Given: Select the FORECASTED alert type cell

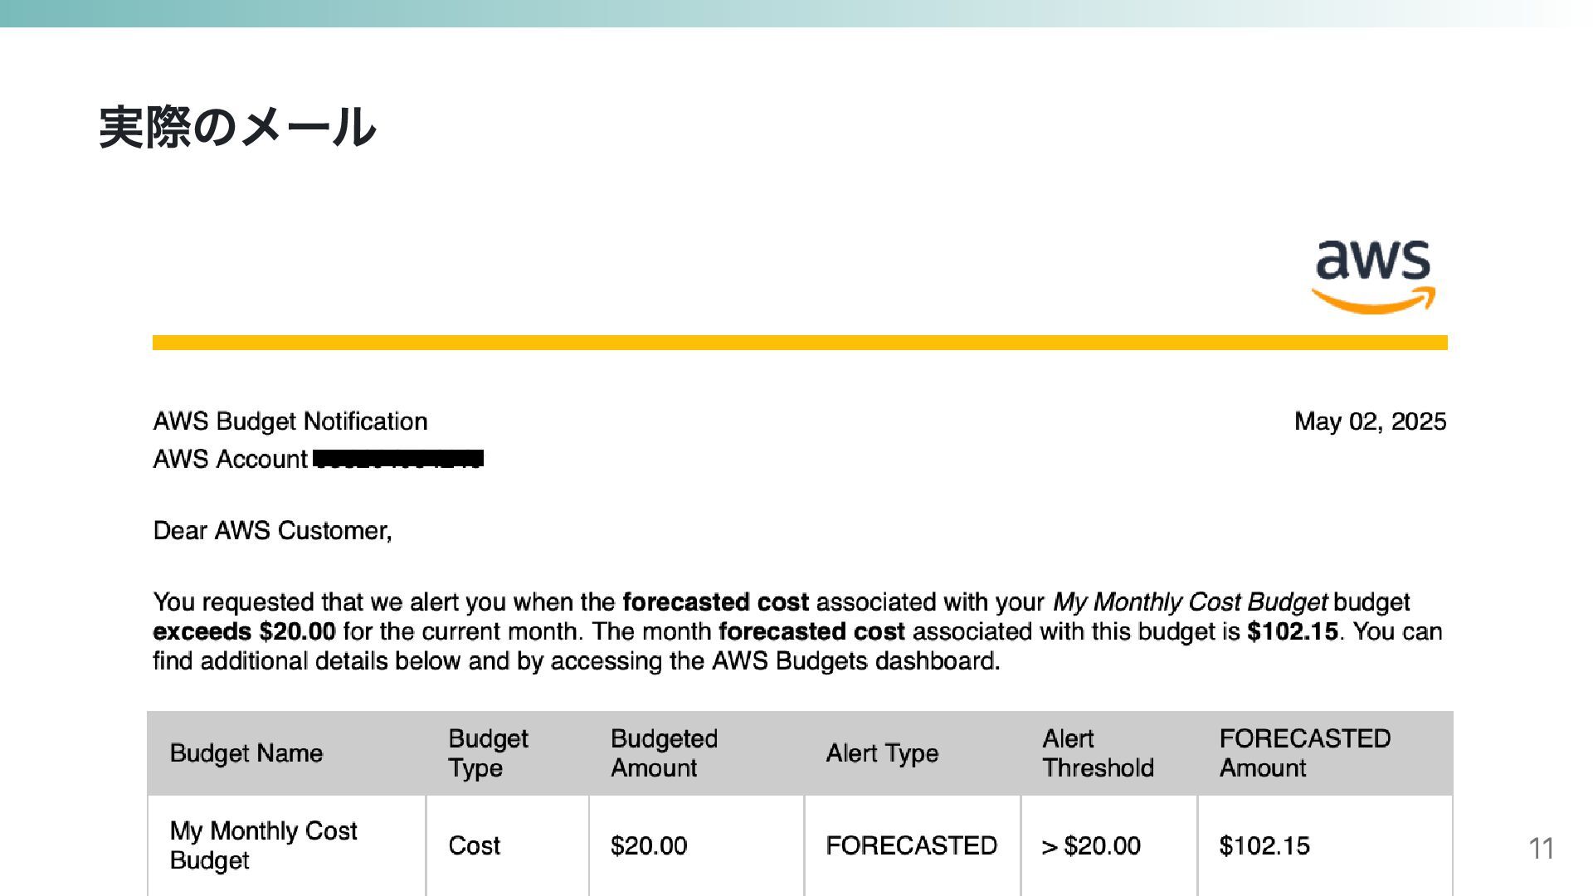Looking at the screenshot, I should tap(911, 845).
